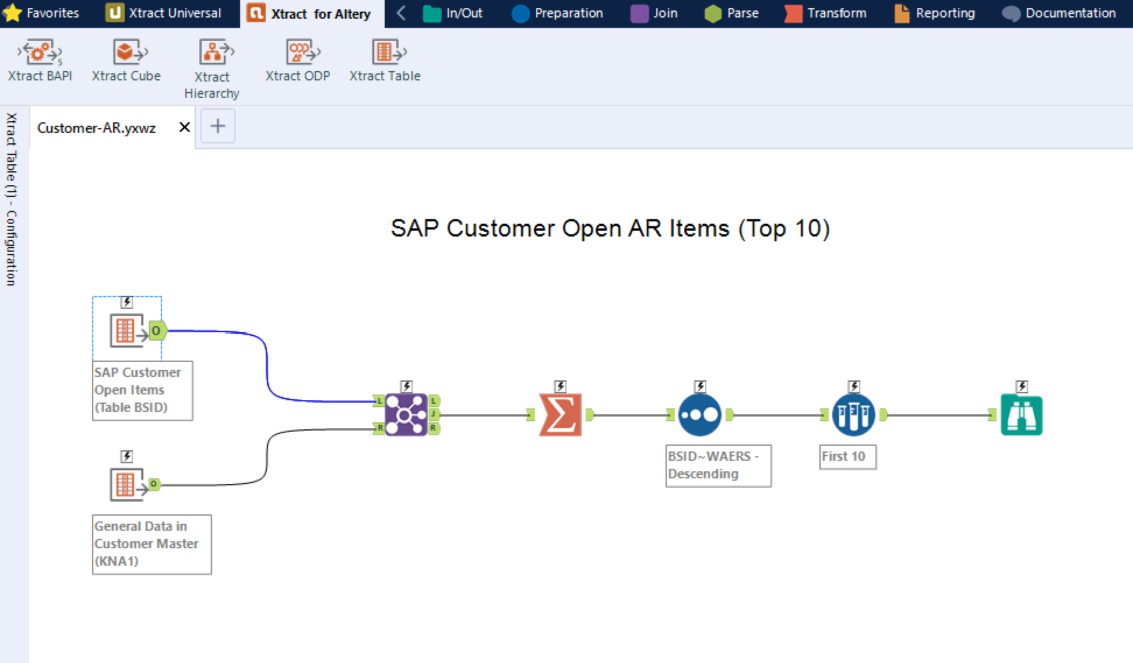Click the Summarize tool in the workflow

click(x=561, y=415)
